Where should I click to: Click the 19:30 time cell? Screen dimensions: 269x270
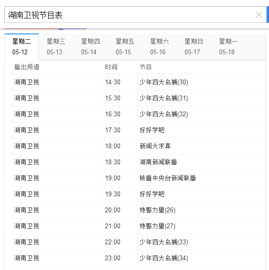pos(113,194)
